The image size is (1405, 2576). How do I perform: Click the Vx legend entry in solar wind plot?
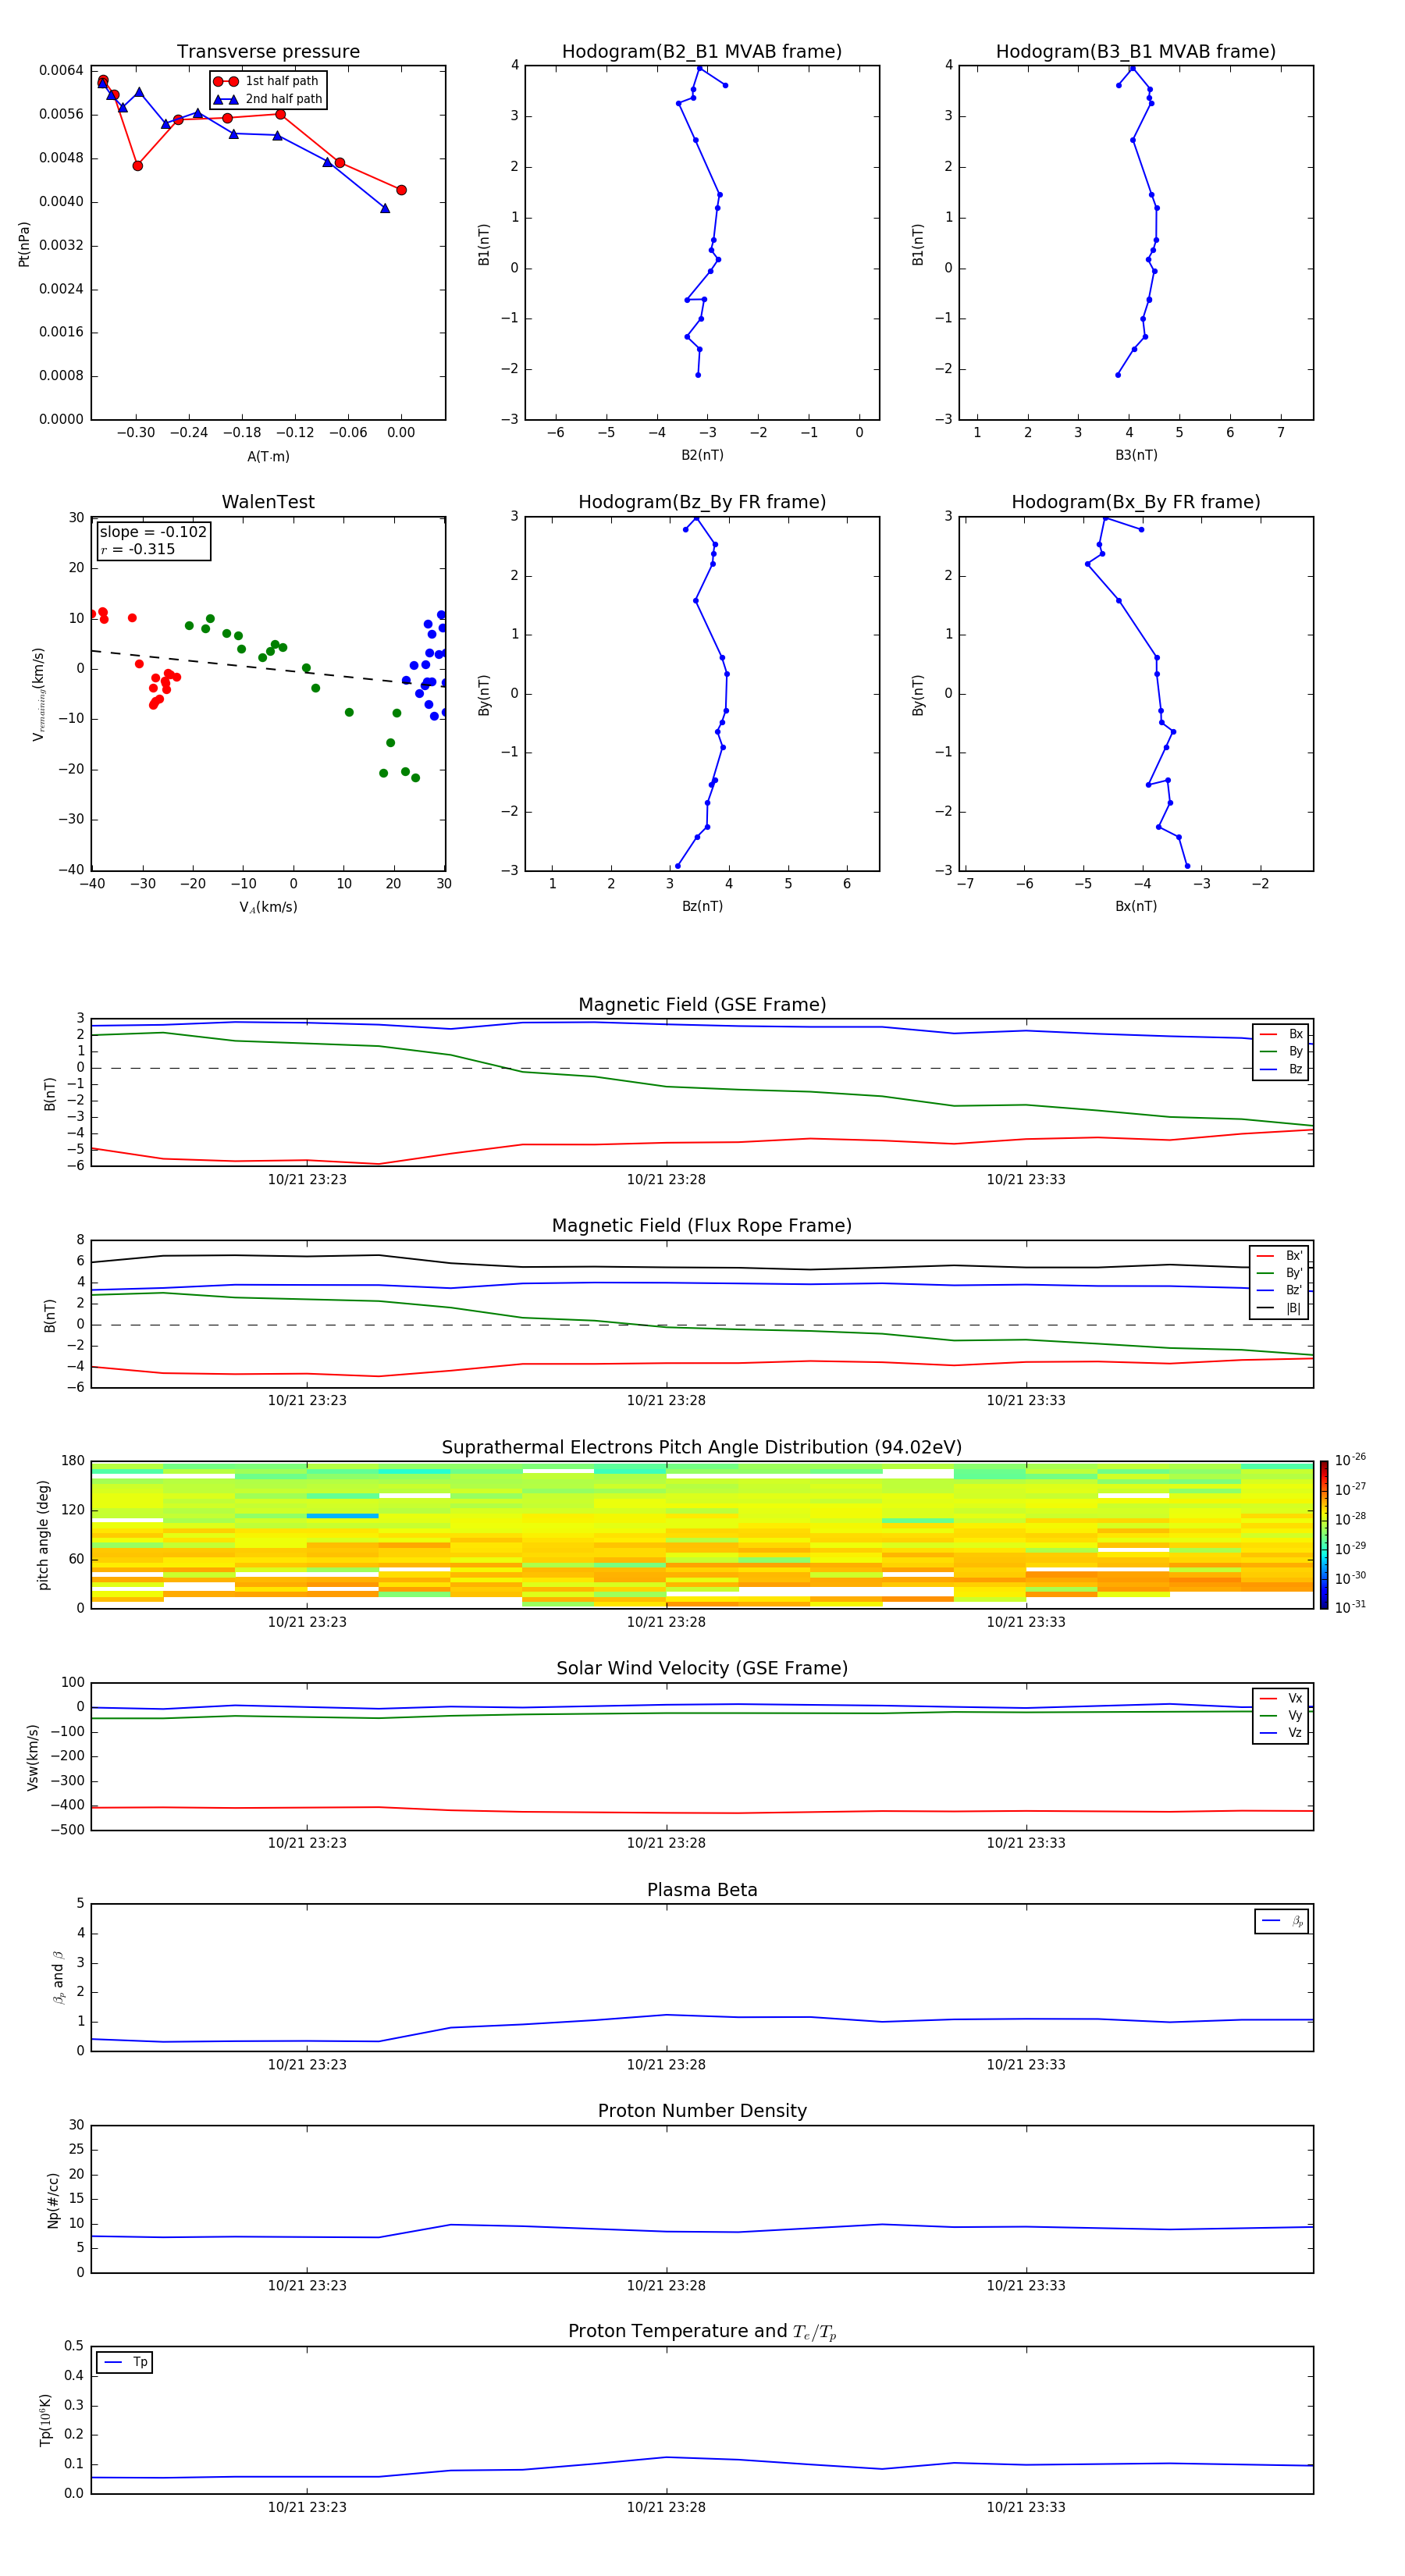click(x=1281, y=1698)
